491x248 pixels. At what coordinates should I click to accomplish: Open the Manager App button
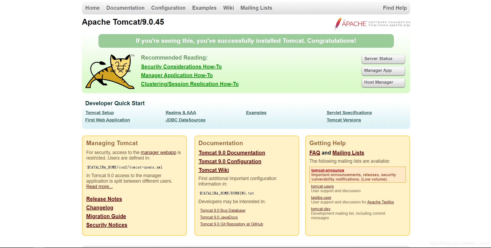pos(383,71)
